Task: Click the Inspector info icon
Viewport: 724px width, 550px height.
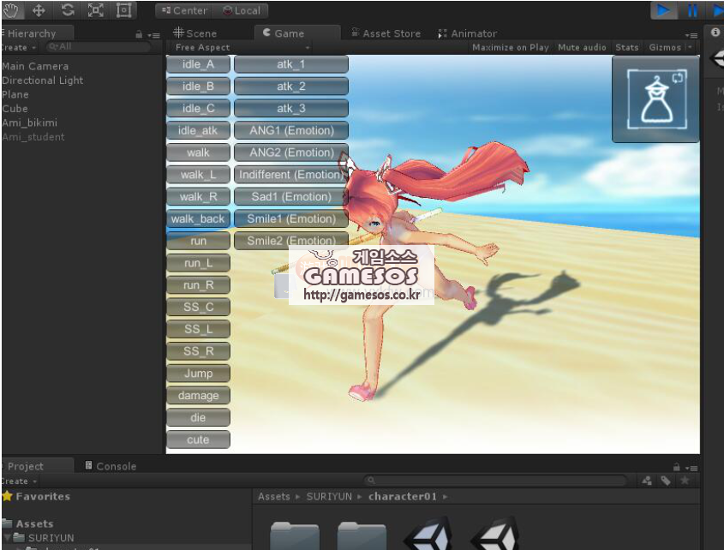Action: [715, 32]
